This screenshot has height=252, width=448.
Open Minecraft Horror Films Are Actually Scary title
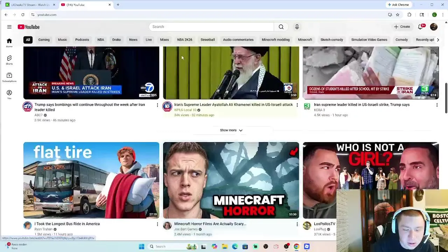[210, 224]
